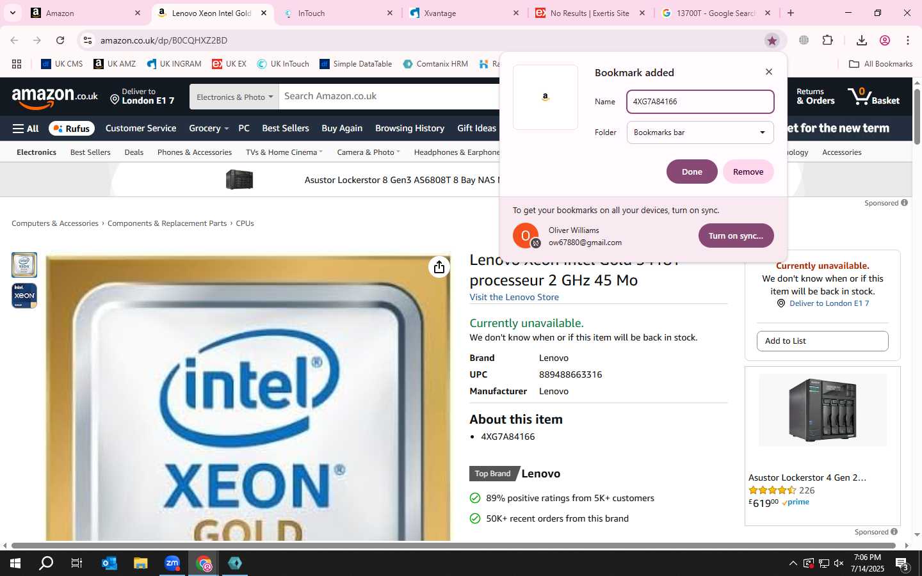
Task: Open the Chrome profile avatar icon
Action: point(885,40)
